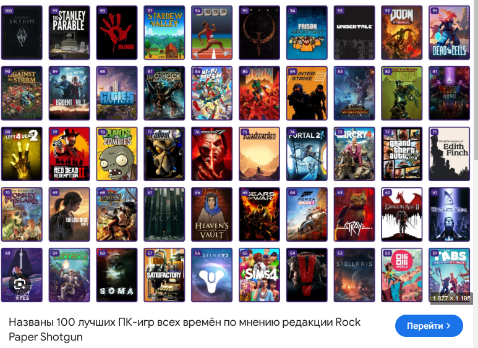
Task: Open the Stray cat cover numbered 63
Action: [x=354, y=214]
